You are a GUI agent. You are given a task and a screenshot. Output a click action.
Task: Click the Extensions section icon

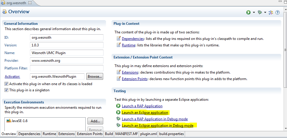coord(119,72)
